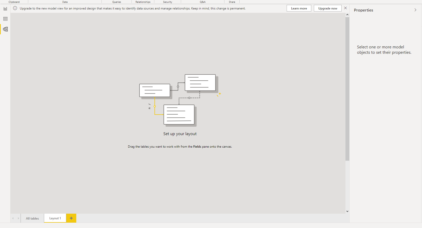This screenshot has height=228, width=422.
Task: Click the Q&A ribbon group label
Action: (203, 2)
